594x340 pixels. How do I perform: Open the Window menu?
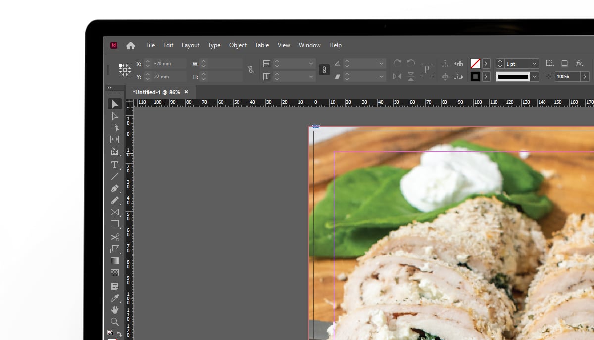coord(310,45)
